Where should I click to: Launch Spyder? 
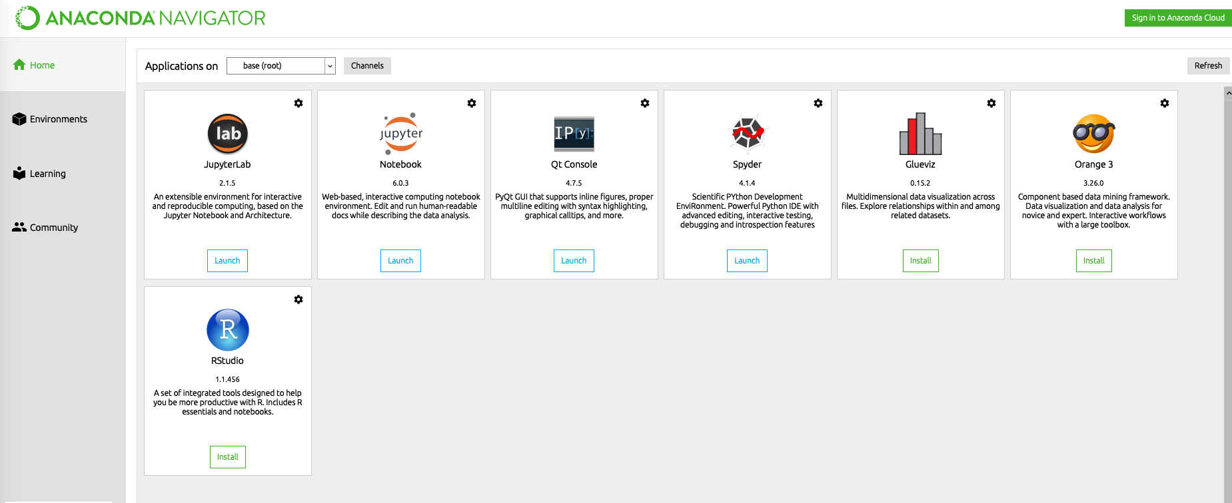(747, 261)
